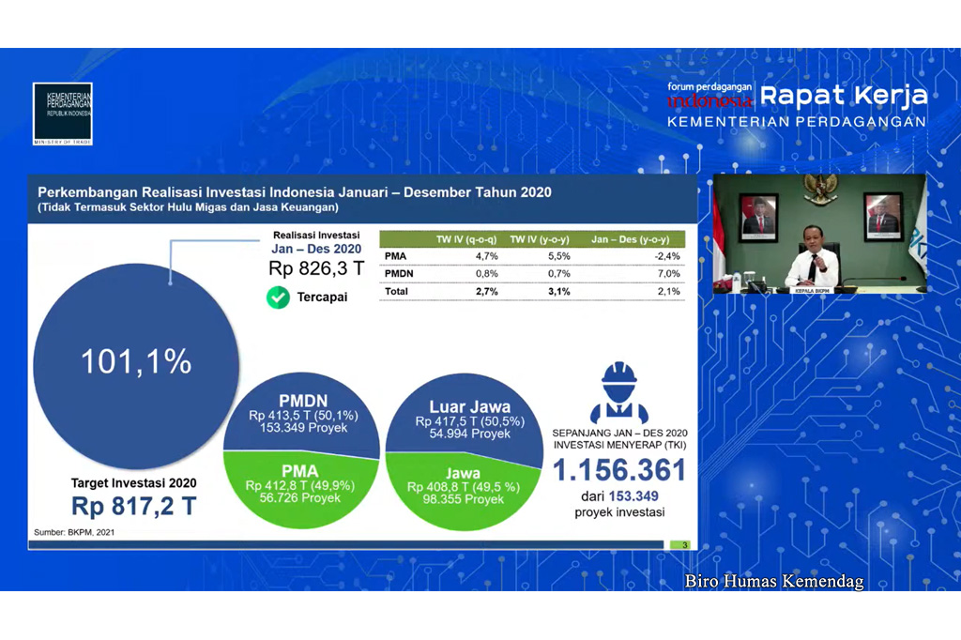Click the right framed portrait in video
This screenshot has height=640, width=961.
[x=883, y=216]
